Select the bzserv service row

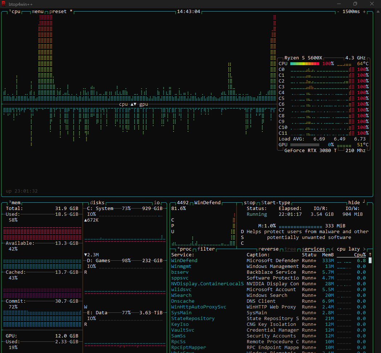[268, 272]
